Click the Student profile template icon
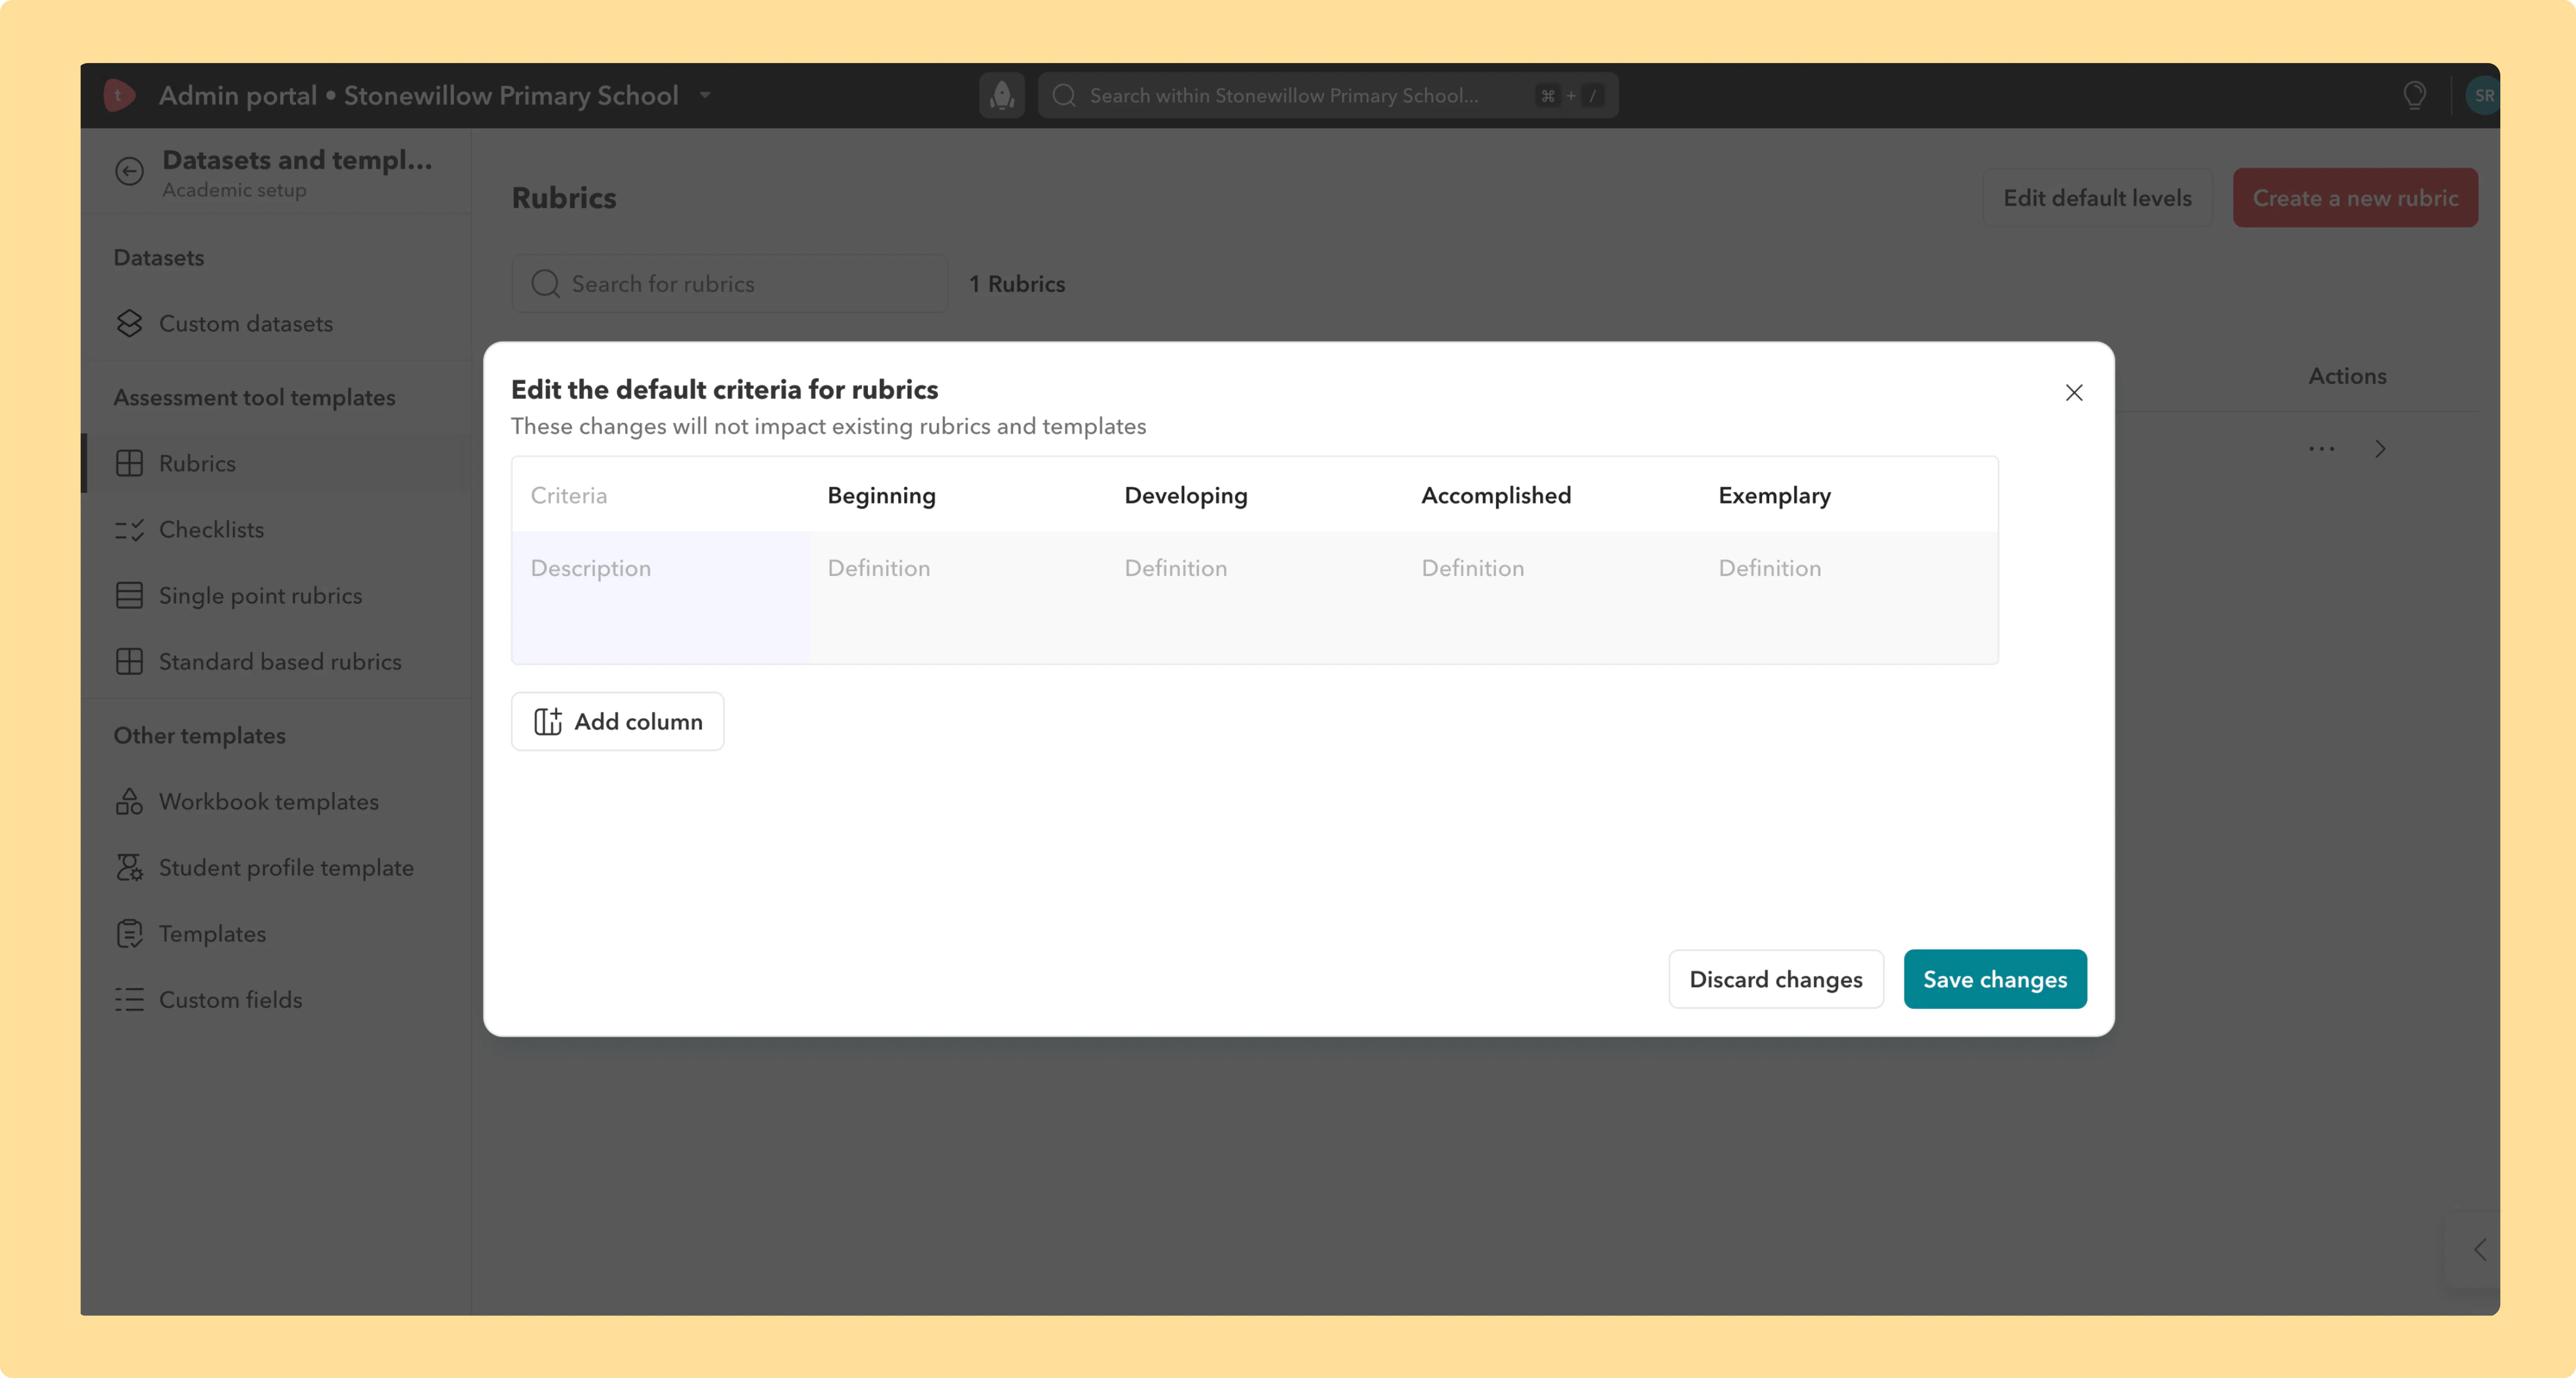 [129, 868]
